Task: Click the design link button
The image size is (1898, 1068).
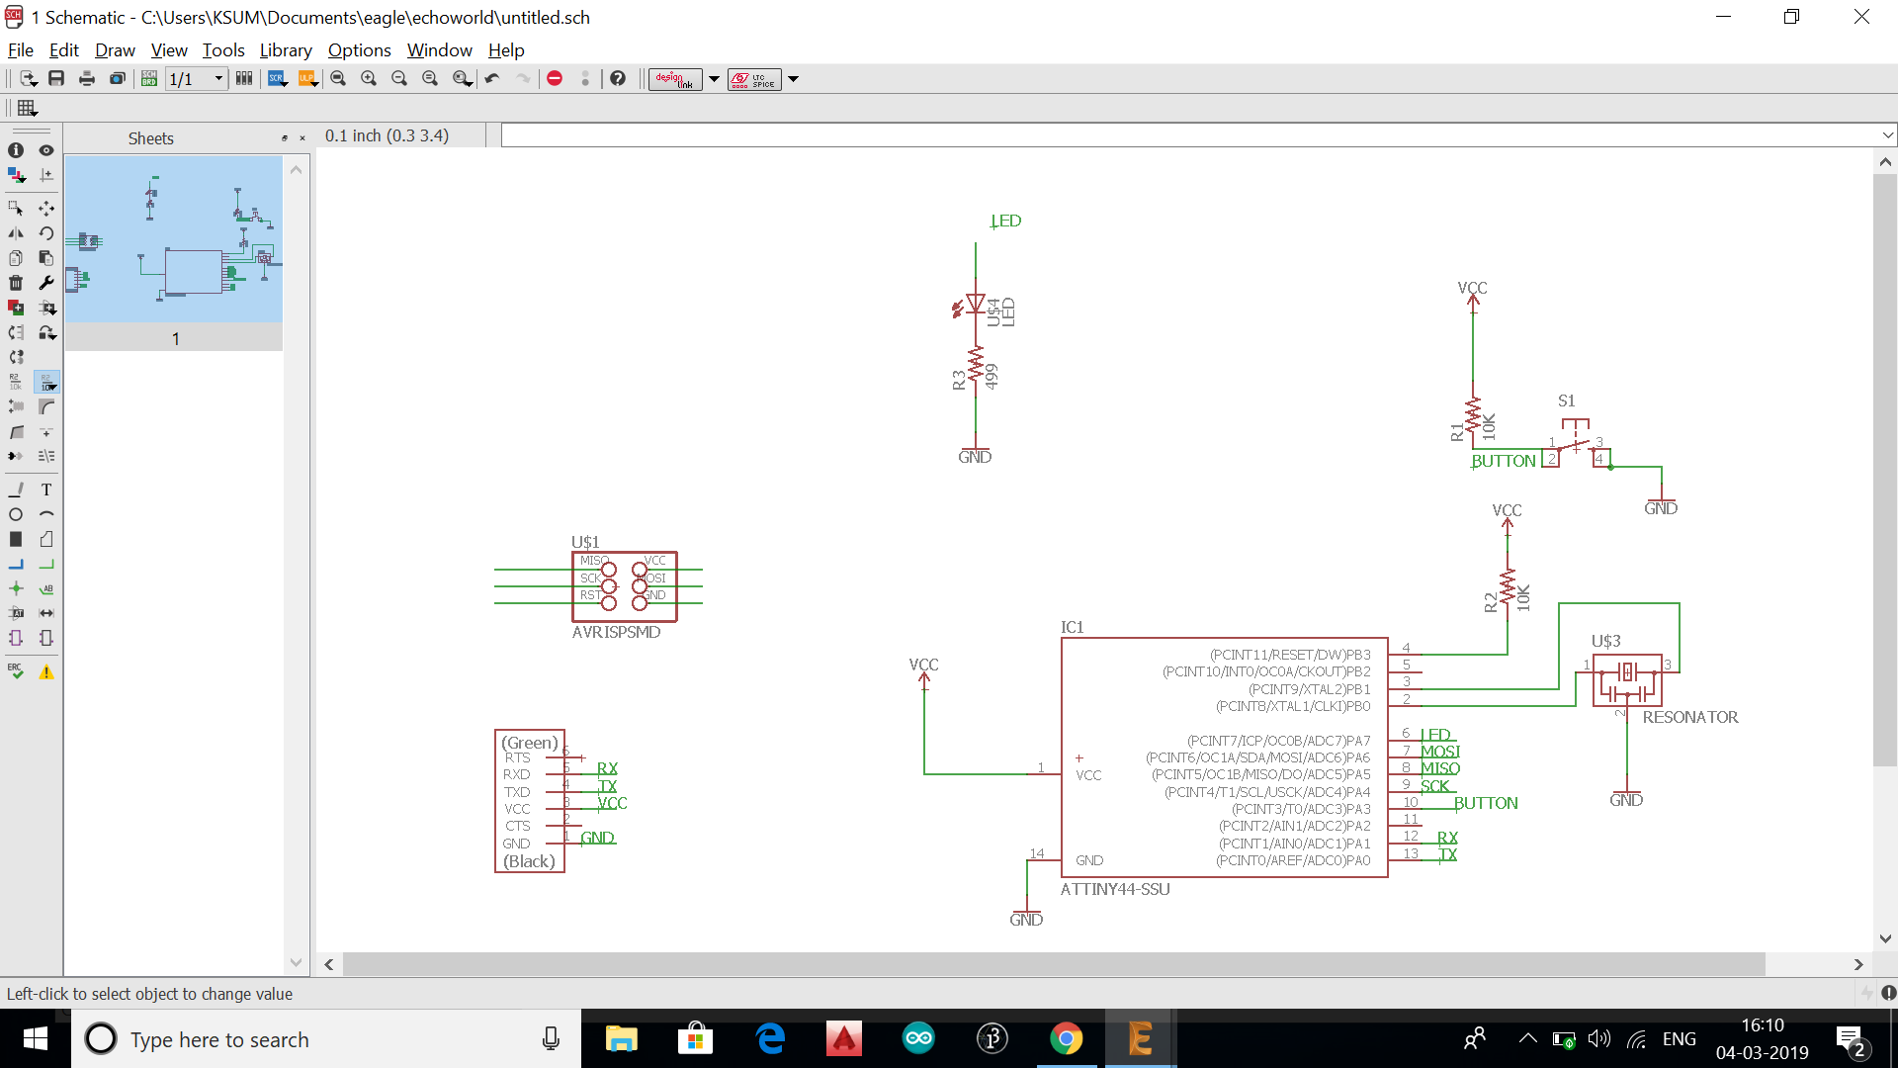Action: 675,79
